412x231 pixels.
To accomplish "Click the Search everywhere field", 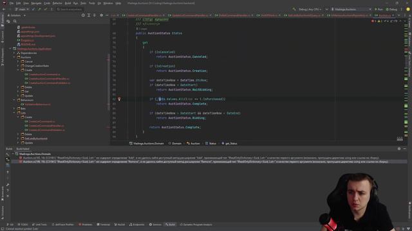I will (70, 9).
